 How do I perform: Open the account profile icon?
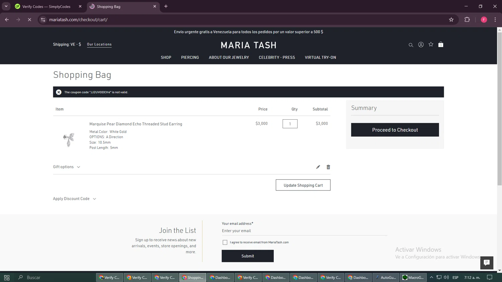(x=421, y=44)
